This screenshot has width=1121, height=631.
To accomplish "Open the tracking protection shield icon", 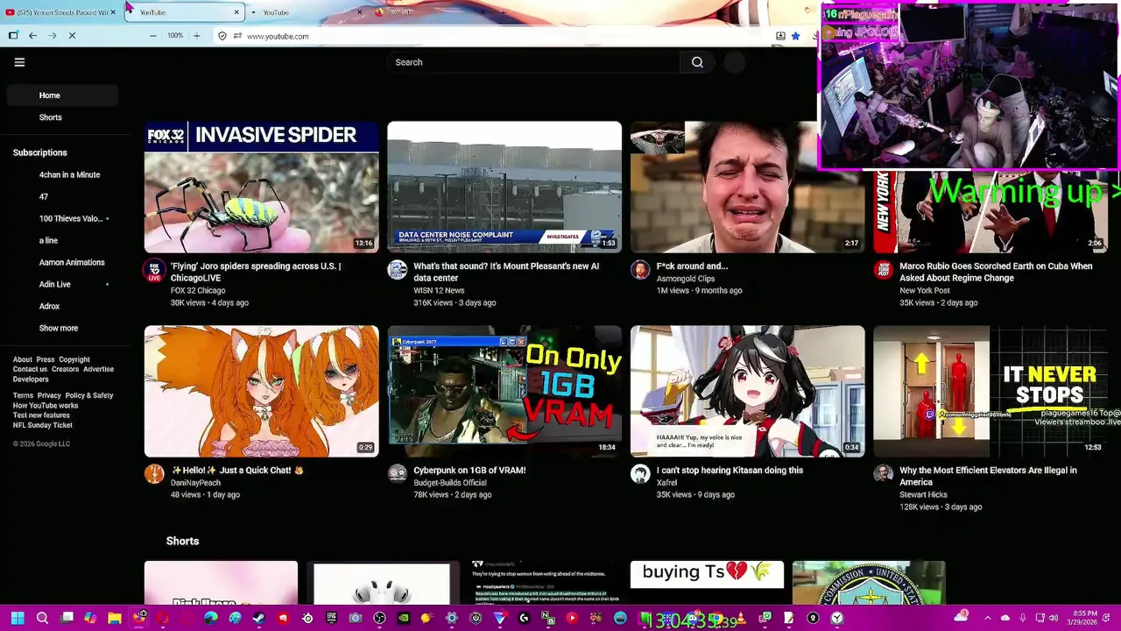I will click(x=222, y=36).
